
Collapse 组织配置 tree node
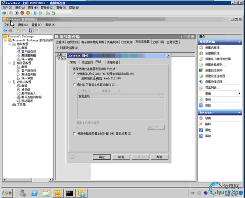10,44
